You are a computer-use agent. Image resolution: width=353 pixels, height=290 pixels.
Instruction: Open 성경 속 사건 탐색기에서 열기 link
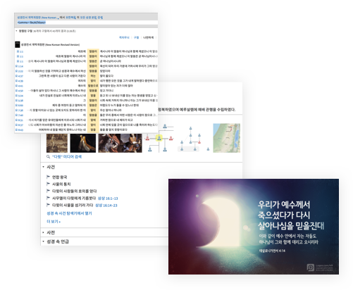[69, 213]
